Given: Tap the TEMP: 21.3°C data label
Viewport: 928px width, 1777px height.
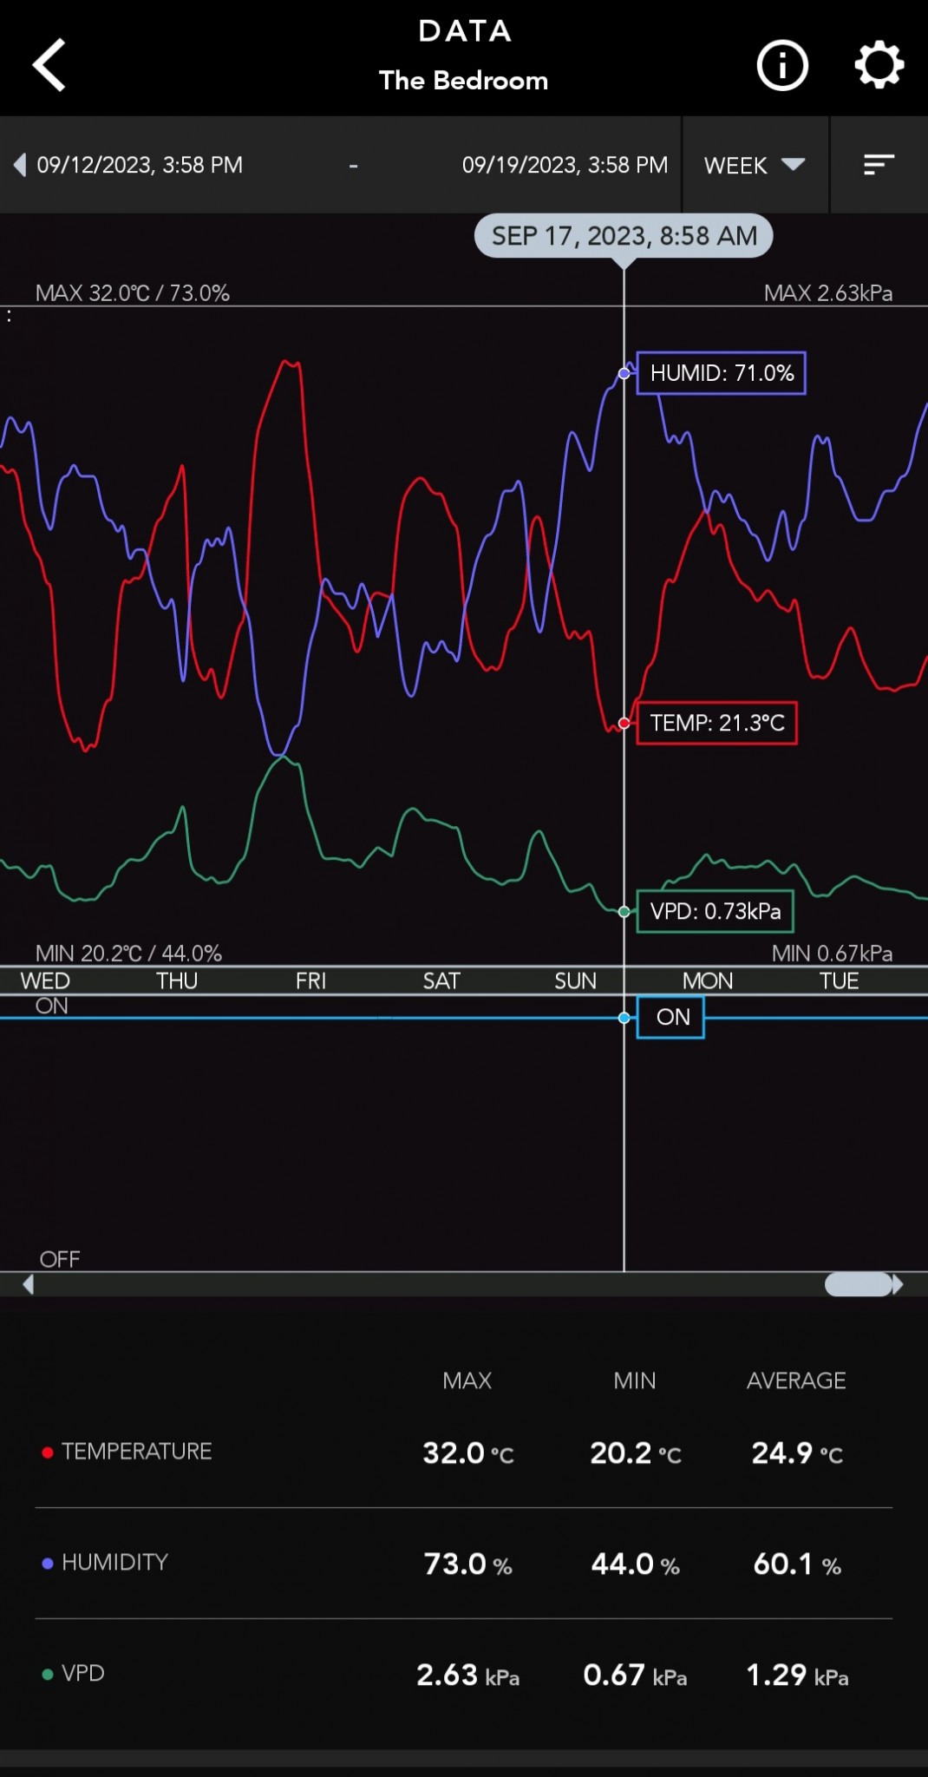Looking at the screenshot, I should 716,724.
